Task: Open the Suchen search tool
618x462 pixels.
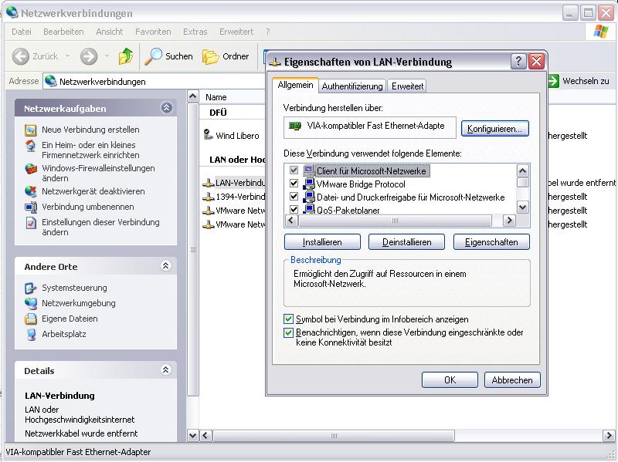Action: 168,56
